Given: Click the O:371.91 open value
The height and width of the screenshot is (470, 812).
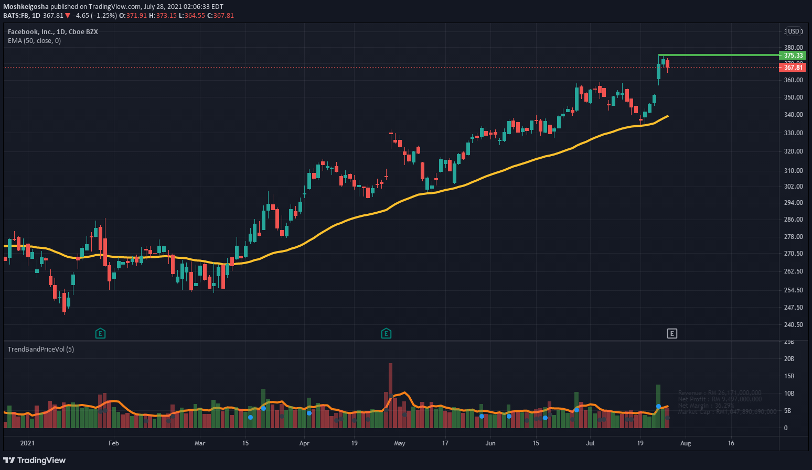Looking at the screenshot, I should (x=133, y=15).
